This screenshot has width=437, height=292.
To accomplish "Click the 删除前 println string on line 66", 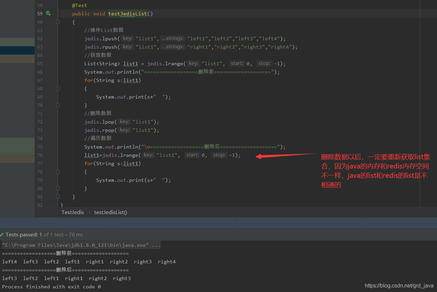I will click(x=207, y=72).
